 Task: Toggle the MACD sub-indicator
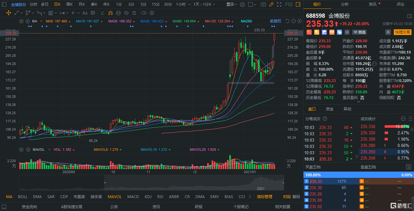pos(133,197)
